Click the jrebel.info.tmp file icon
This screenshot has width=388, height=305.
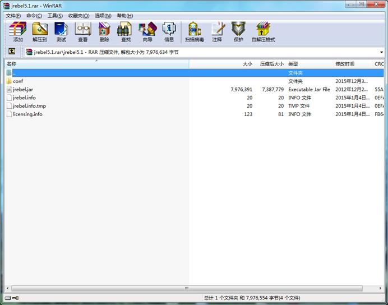[x=9, y=106]
